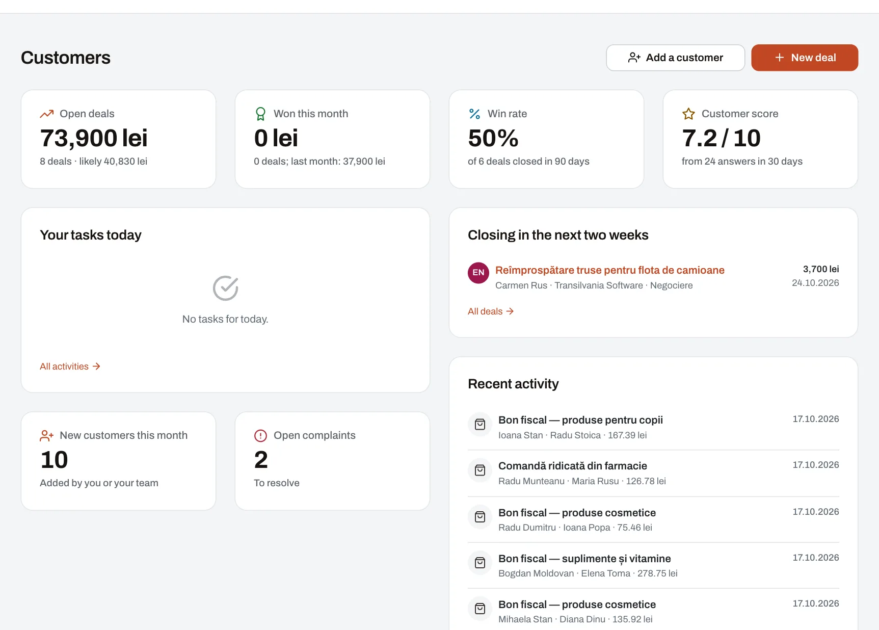Click the 7.2 / 10 customer score

[x=721, y=138]
